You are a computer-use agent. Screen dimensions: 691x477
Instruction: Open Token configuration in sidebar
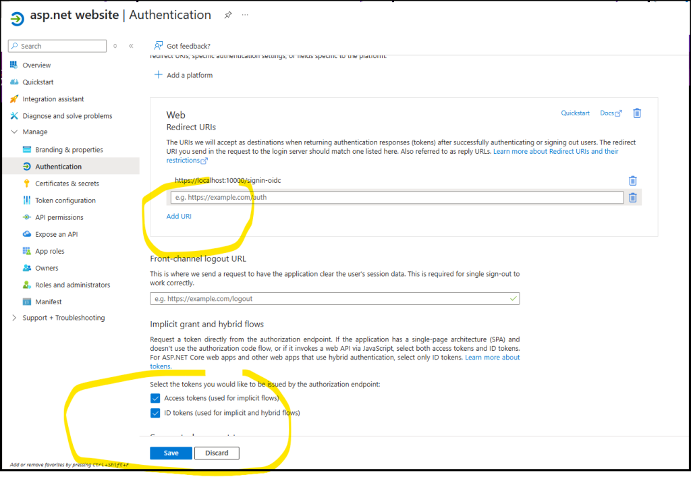(65, 200)
